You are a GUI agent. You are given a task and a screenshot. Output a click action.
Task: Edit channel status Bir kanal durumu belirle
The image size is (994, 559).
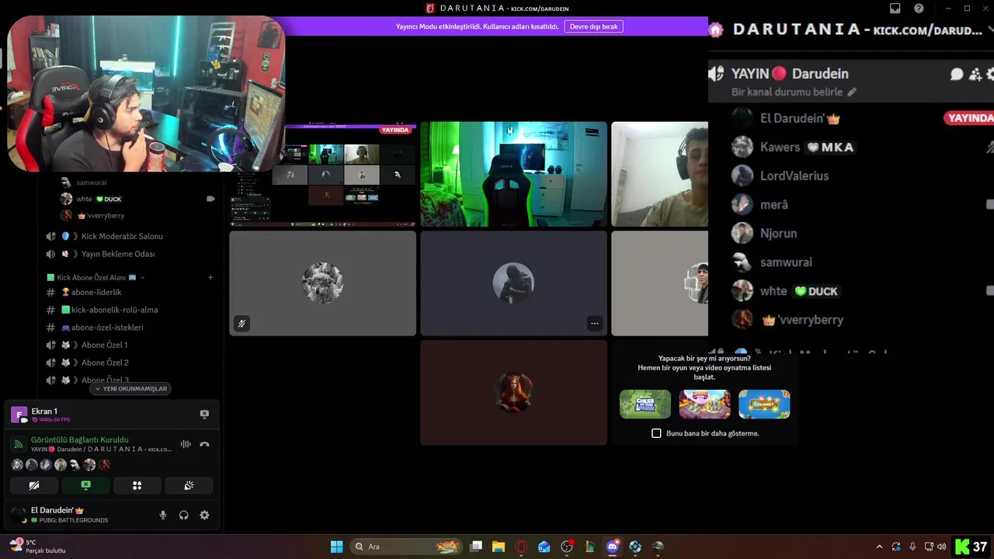[x=794, y=92]
